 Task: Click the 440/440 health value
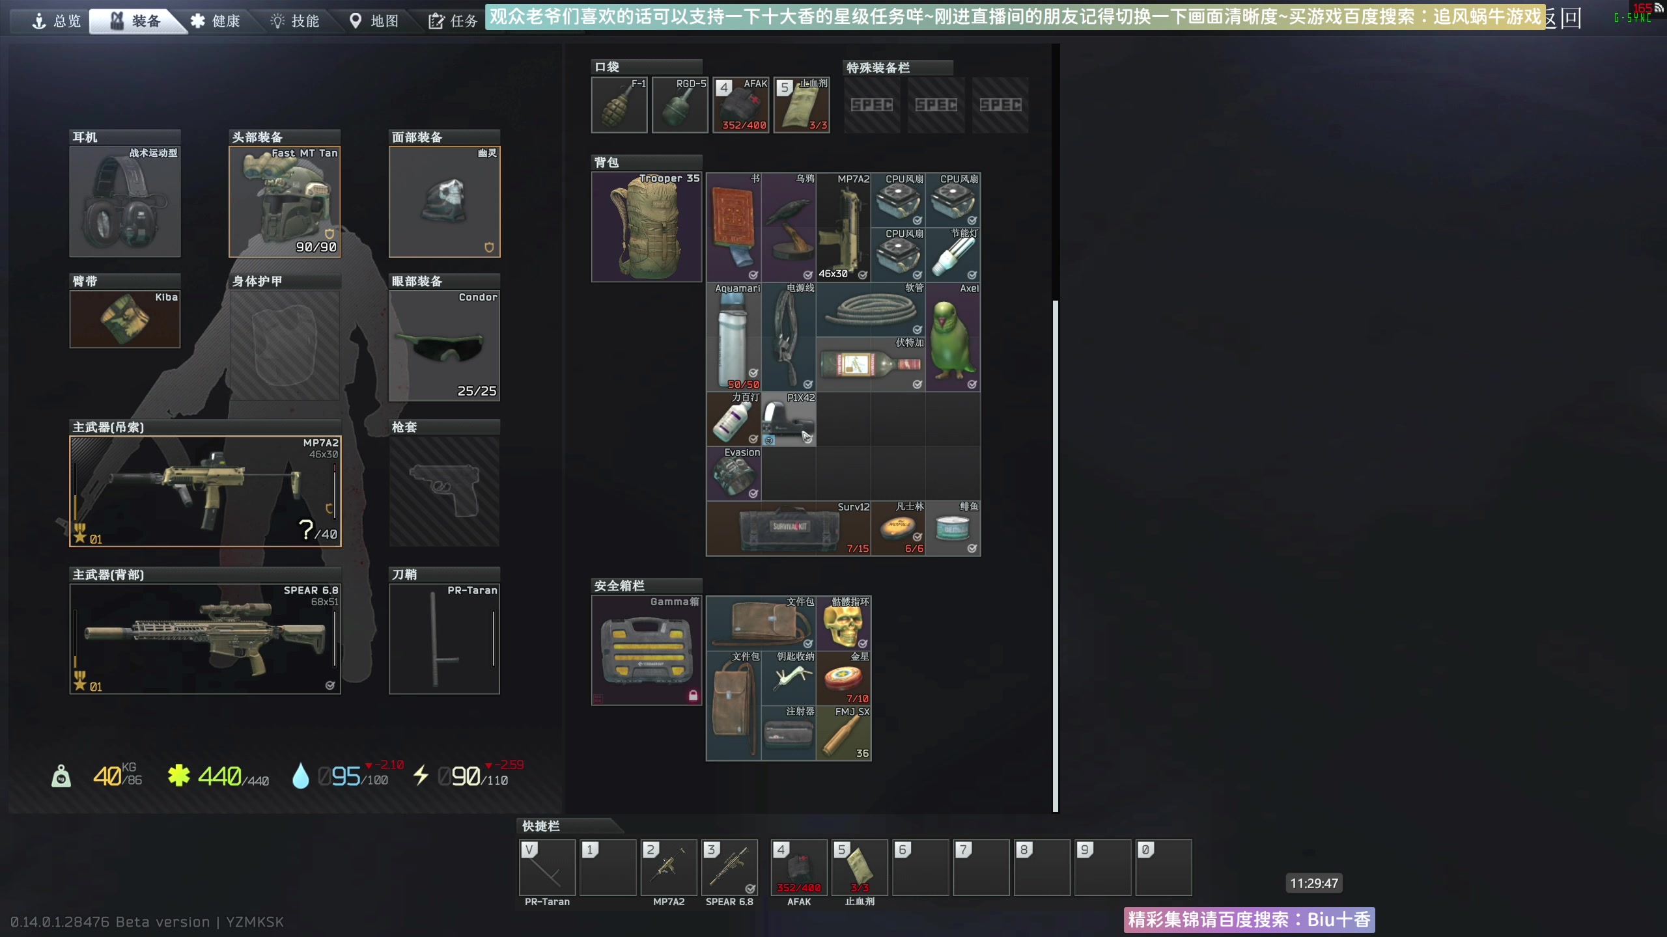[x=233, y=776]
